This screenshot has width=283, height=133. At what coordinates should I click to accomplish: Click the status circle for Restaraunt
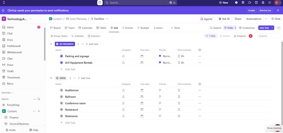point(61,110)
